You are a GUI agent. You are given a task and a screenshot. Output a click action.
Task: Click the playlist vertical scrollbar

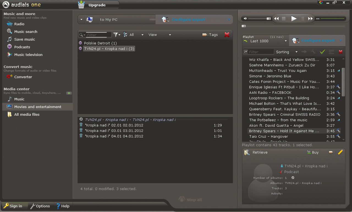pos(343,82)
